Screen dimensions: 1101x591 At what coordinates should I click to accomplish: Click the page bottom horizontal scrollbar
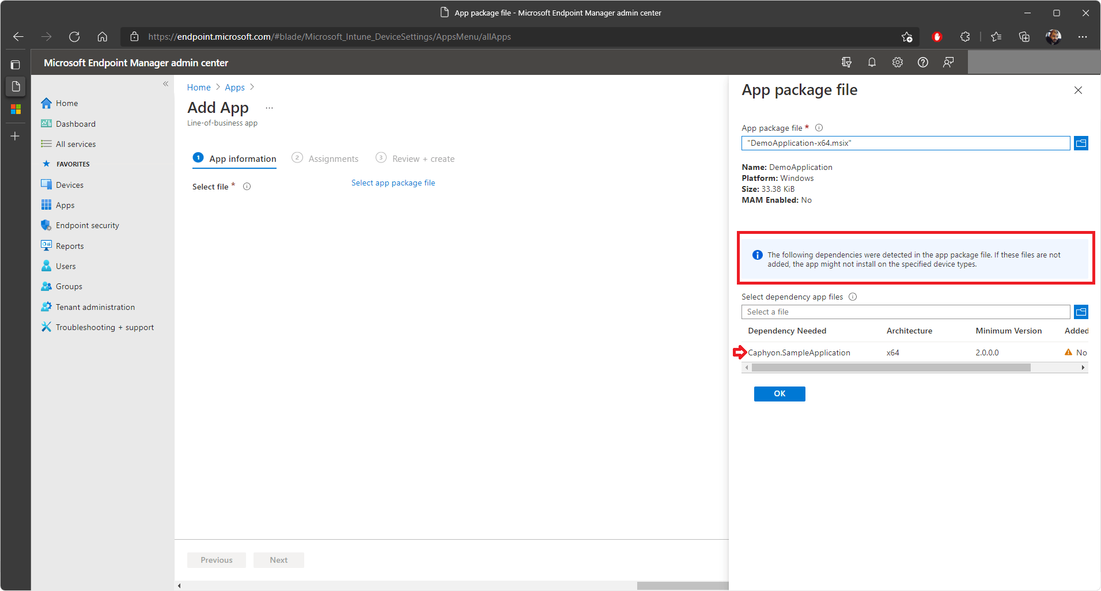(x=683, y=586)
